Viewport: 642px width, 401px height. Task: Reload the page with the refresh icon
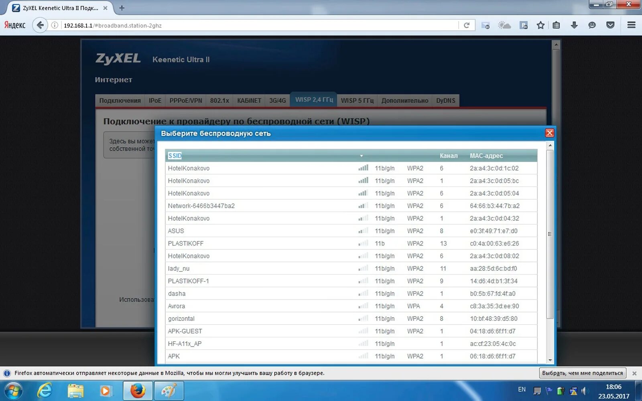[467, 25]
